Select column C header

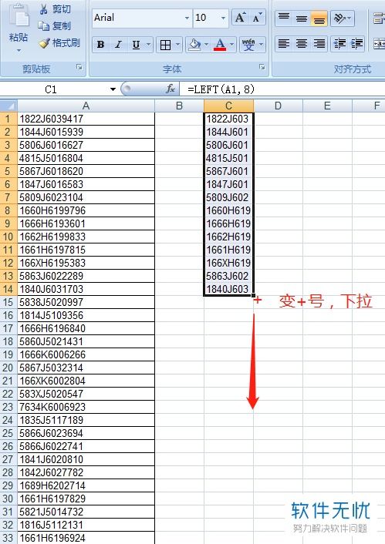pos(228,106)
